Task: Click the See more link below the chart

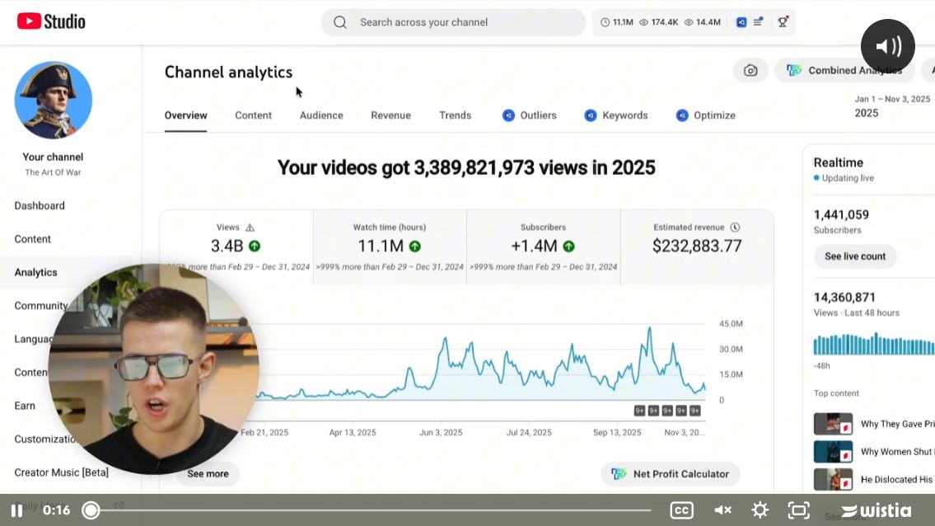Action: (x=207, y=474)
